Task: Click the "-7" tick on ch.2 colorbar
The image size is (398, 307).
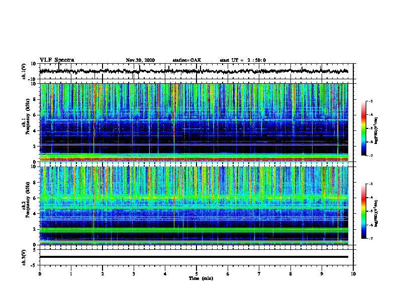Action: click(370, 238)
